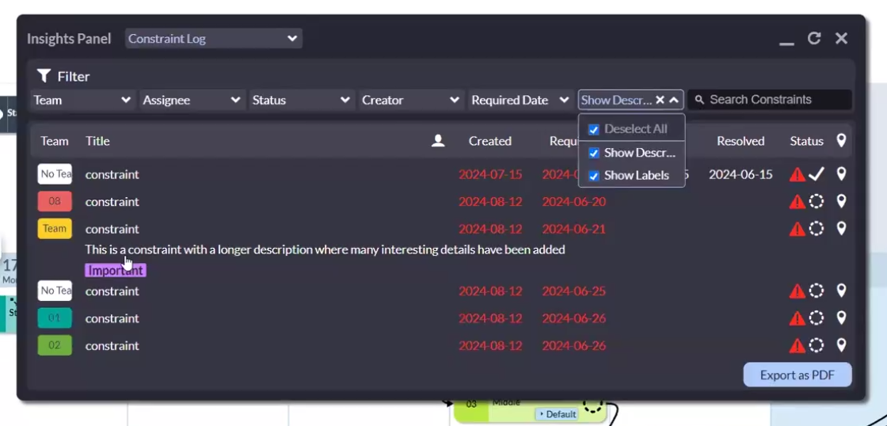This screenshot has width=887, height=426.
Task: Click location pin in the 2024-06-25 row
Action: pos(841,291)
